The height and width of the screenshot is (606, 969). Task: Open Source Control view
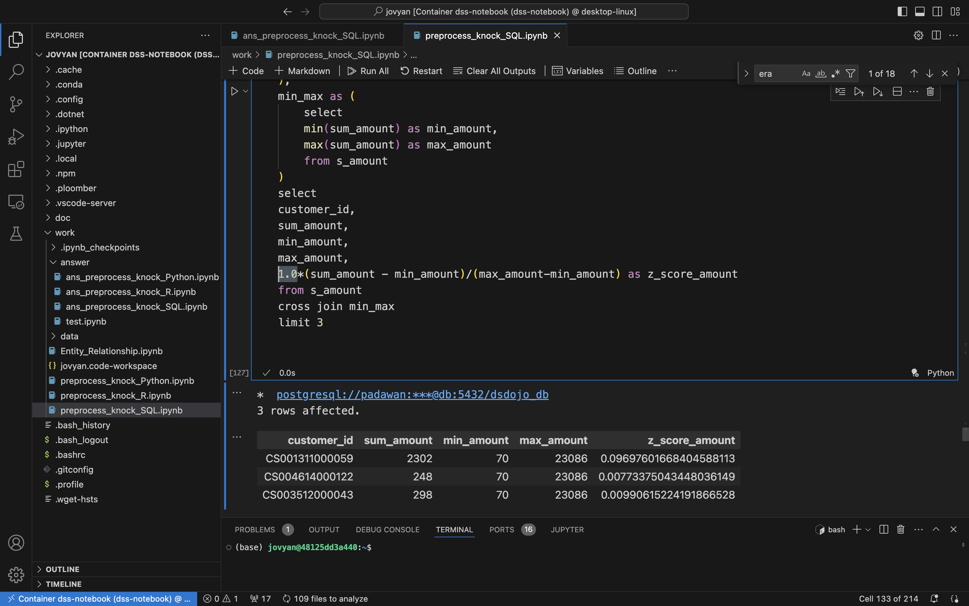16,104
